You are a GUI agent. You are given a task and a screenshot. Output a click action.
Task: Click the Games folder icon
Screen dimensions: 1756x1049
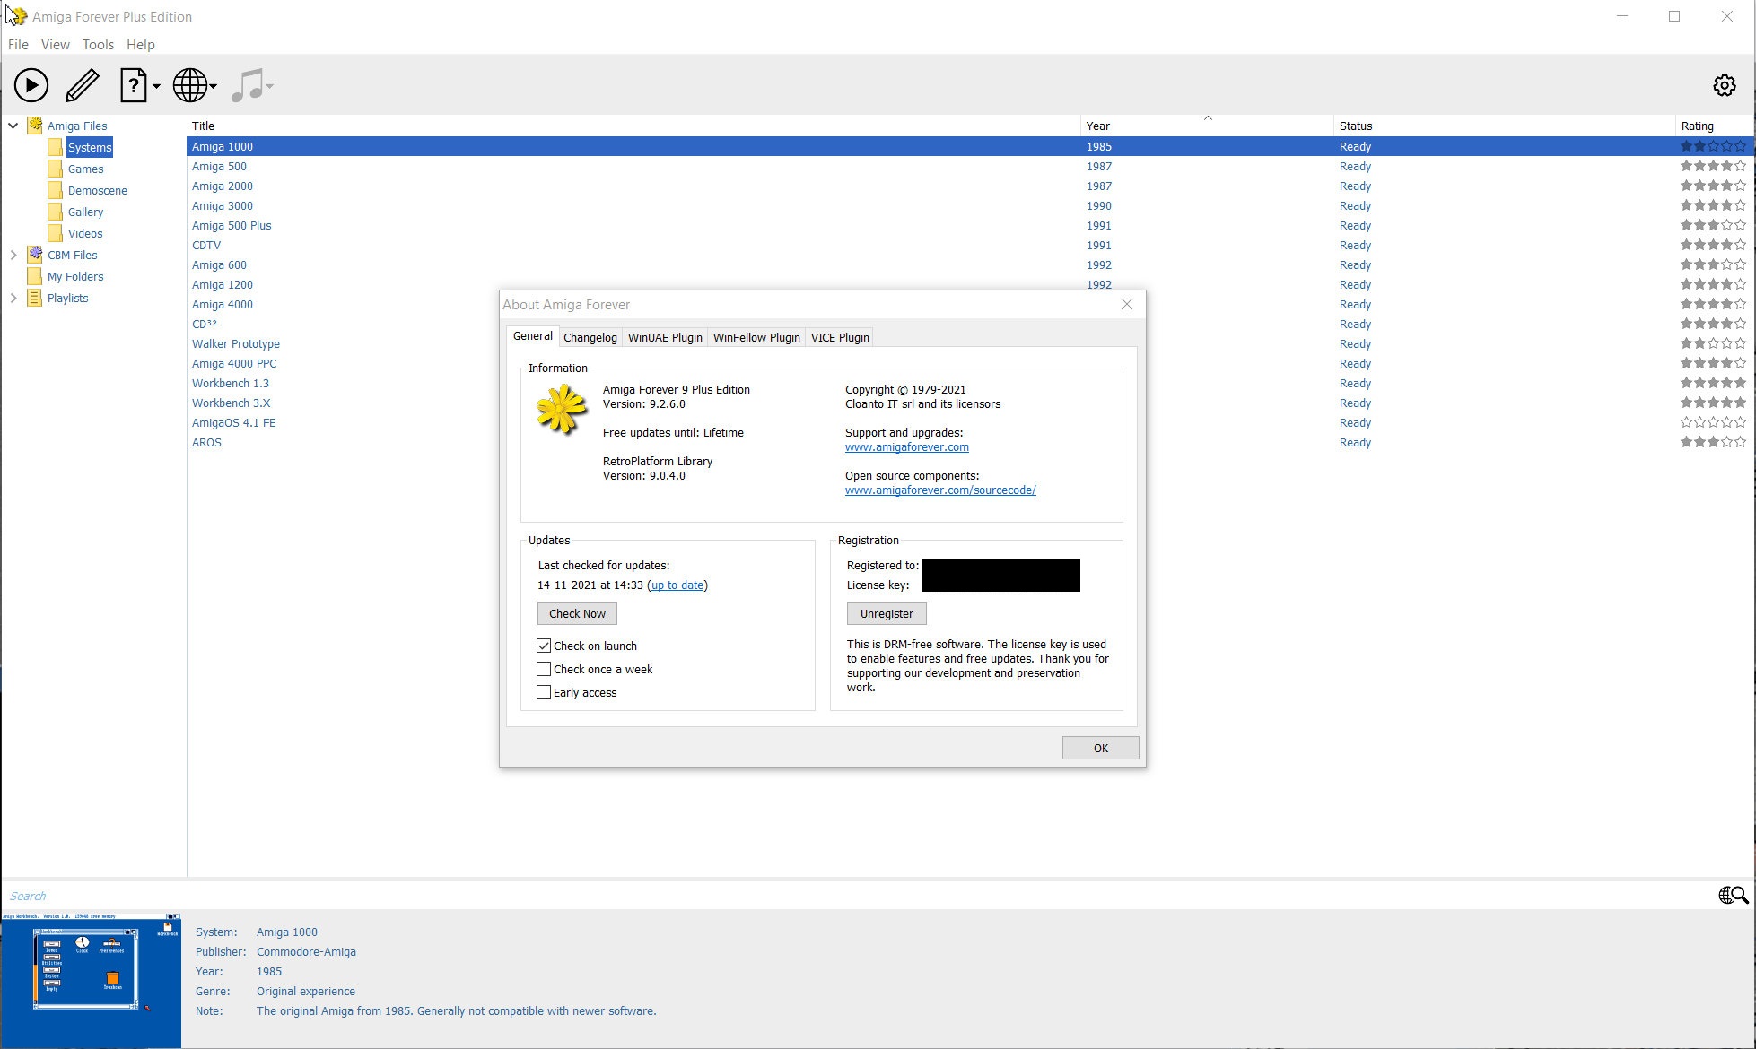click(56, 169)
